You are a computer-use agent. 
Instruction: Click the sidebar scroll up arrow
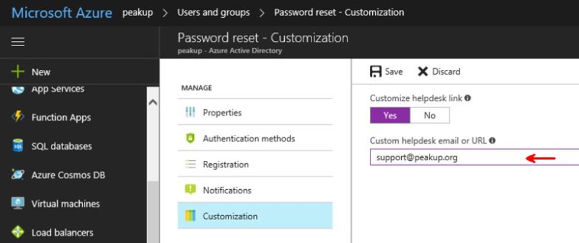click(x=153, y=102)
